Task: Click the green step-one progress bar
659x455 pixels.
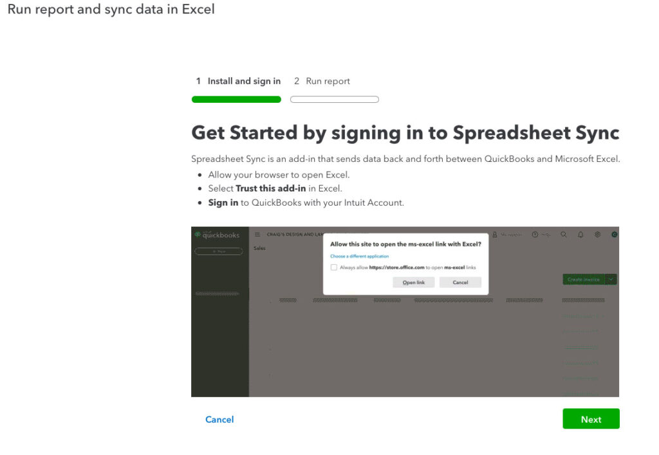Action: tap(236, 99)
